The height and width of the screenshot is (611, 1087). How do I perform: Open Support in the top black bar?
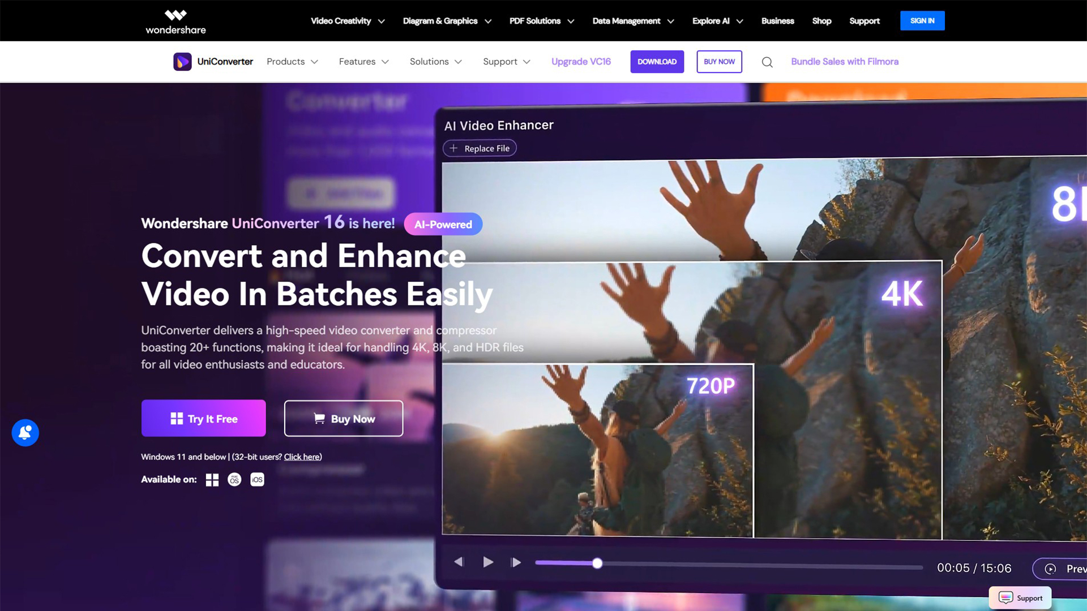point(865,21)
